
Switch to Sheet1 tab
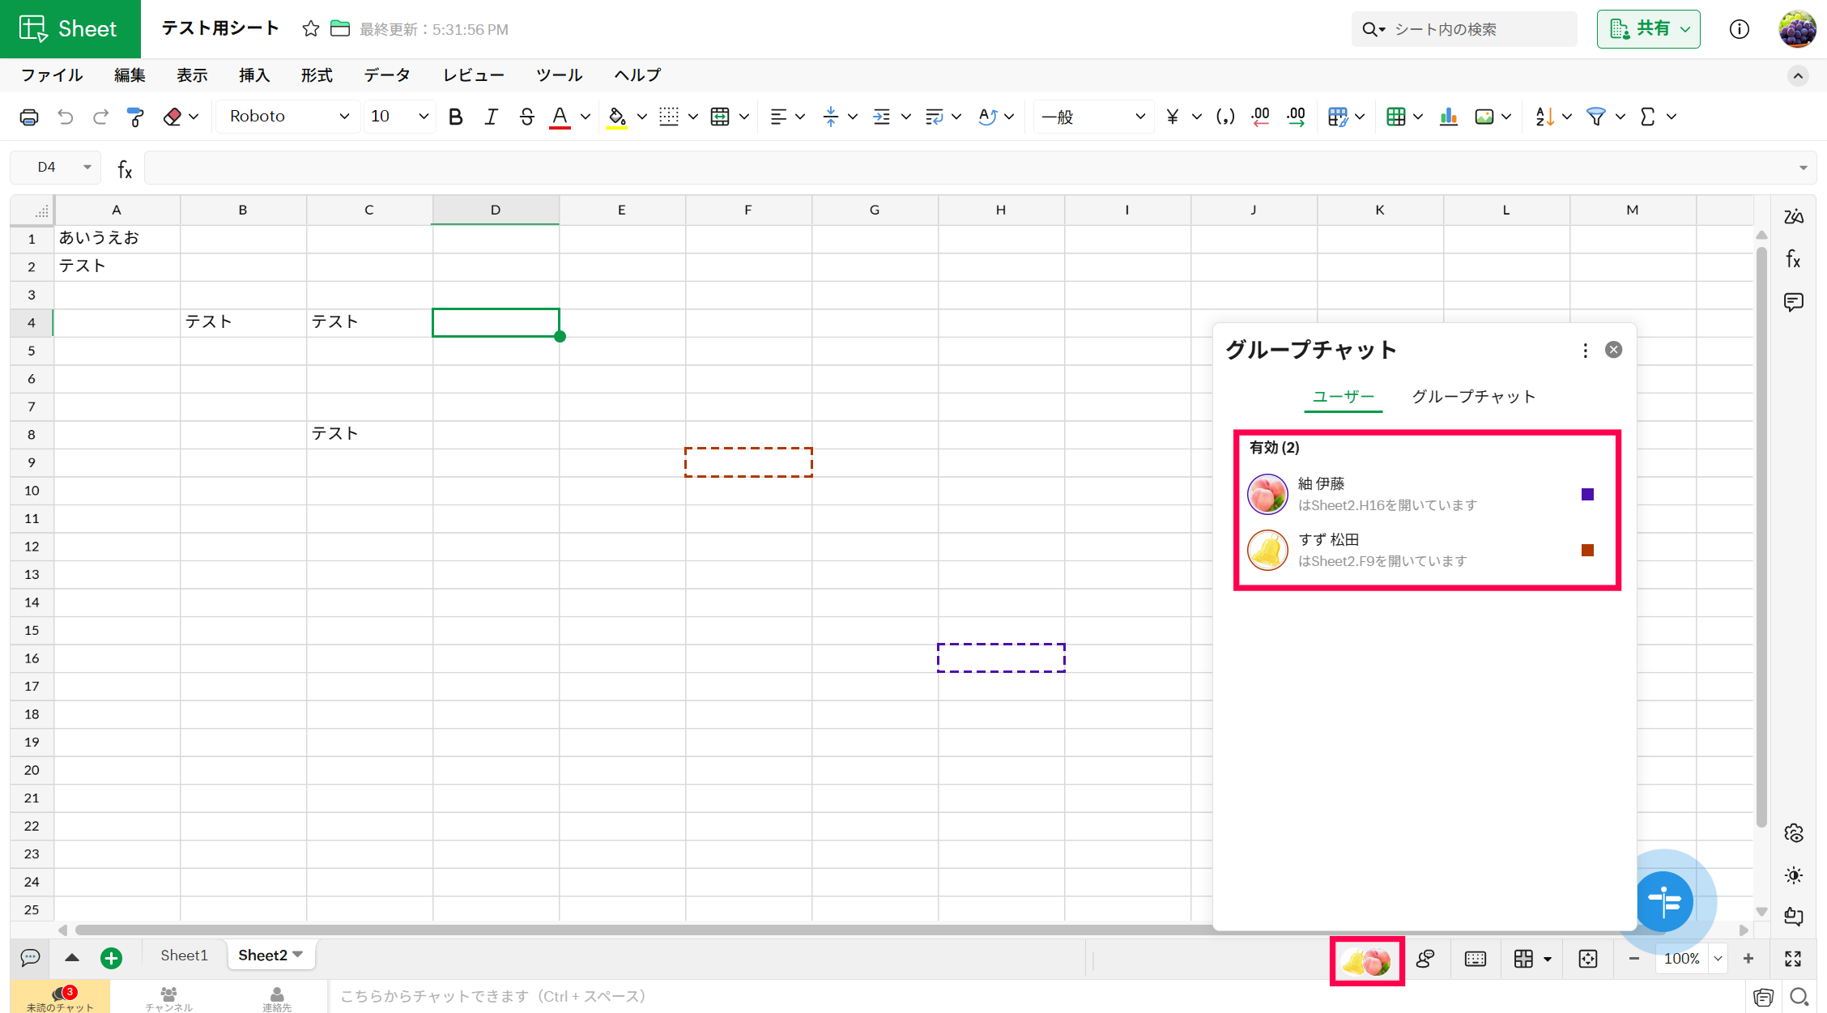tap(184, 956)
